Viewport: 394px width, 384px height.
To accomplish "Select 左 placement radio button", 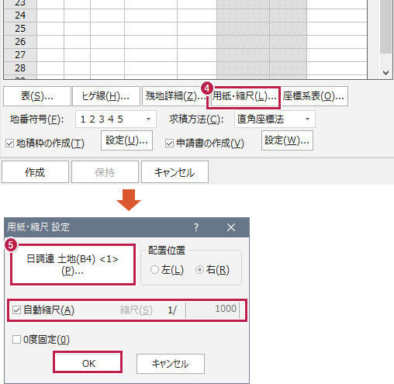I will point(154,270).
